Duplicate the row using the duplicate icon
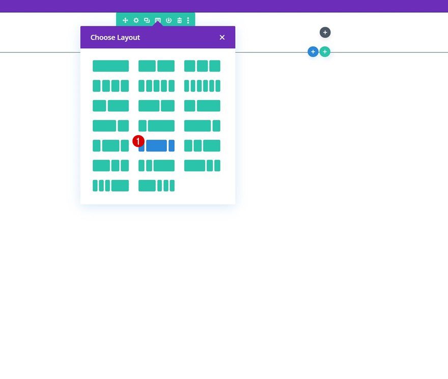Screen dimensions: 448x379 tap(146, 20)
